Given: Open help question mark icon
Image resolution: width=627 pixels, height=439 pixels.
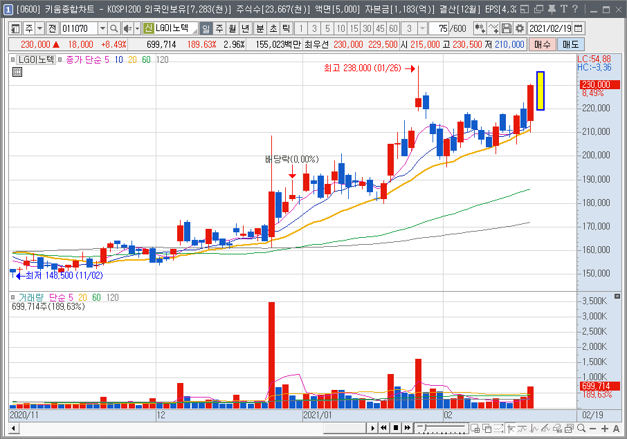Looking at the screenshot, I should click(575, 9).
